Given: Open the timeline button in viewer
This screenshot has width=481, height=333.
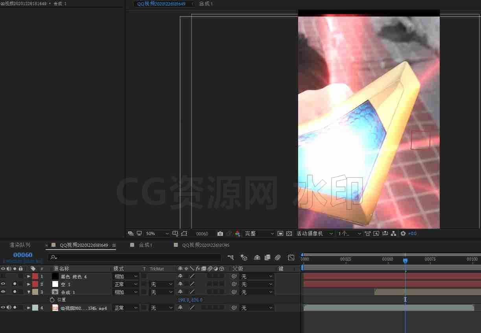Looking at the screenshot, I should click(385, 233).
